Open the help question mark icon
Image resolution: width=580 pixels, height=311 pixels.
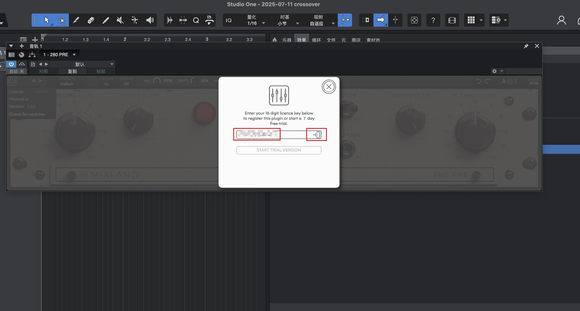[x=433, y=20]
